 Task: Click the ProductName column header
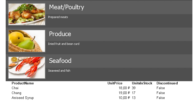pyautogui.click(x=23, y=83)
